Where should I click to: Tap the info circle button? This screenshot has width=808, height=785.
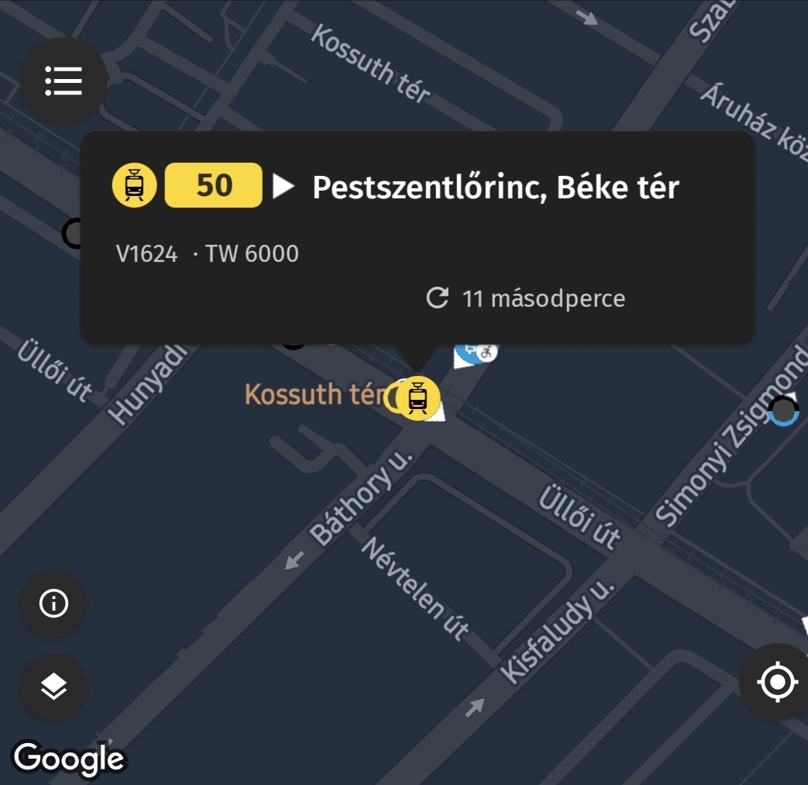(53, 603)
